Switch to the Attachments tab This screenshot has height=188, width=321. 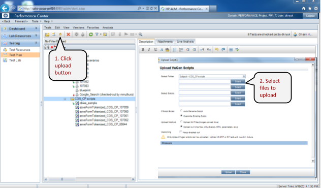coord(165,42)
